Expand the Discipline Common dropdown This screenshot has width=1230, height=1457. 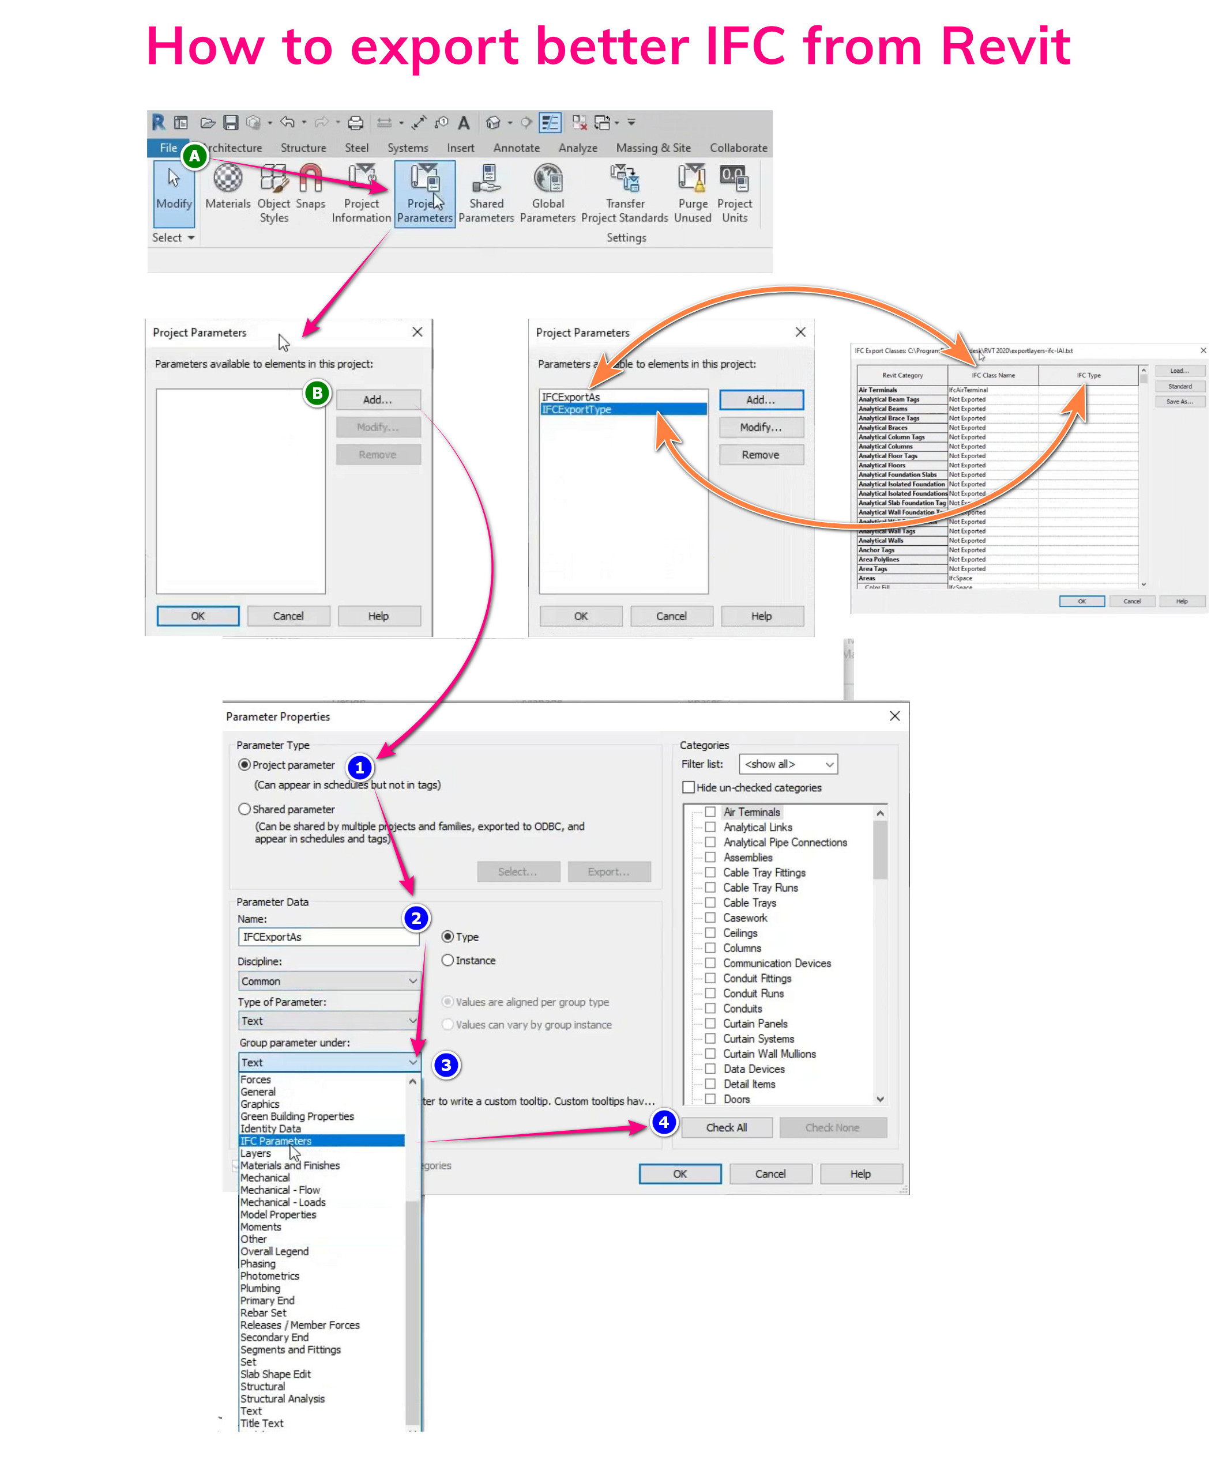tap(329, 981)
